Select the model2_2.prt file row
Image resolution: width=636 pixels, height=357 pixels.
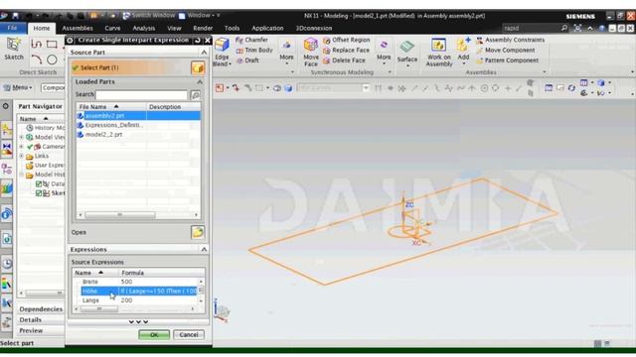pos(138,135)
